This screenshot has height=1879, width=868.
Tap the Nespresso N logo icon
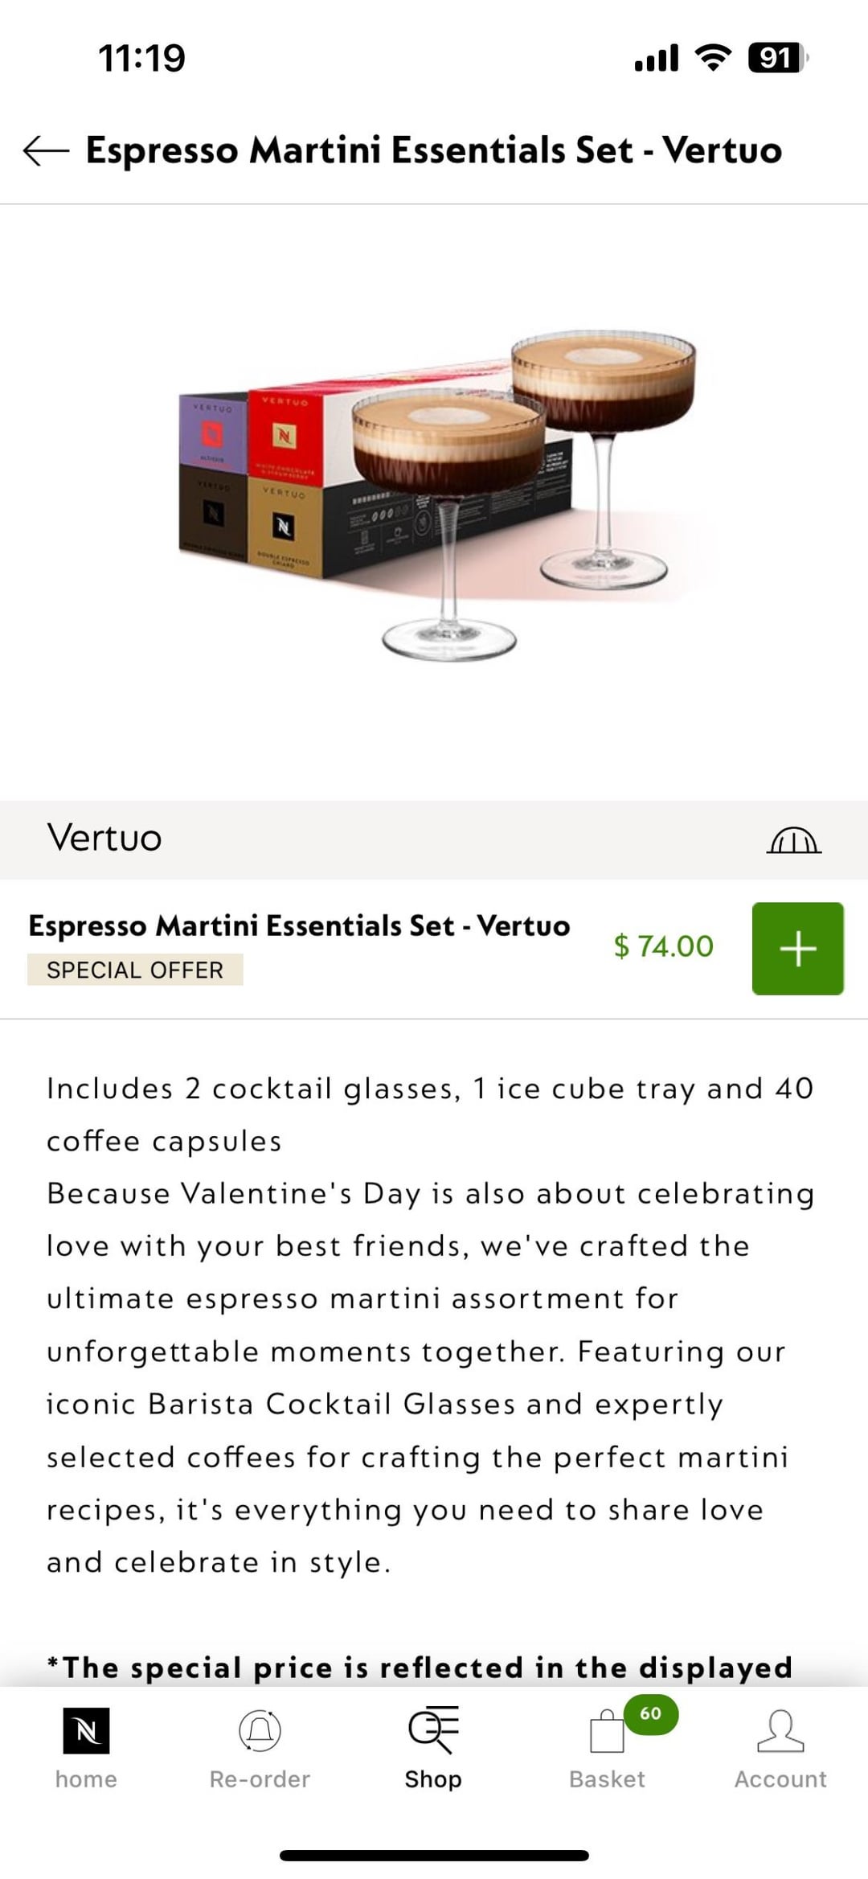86,1730
